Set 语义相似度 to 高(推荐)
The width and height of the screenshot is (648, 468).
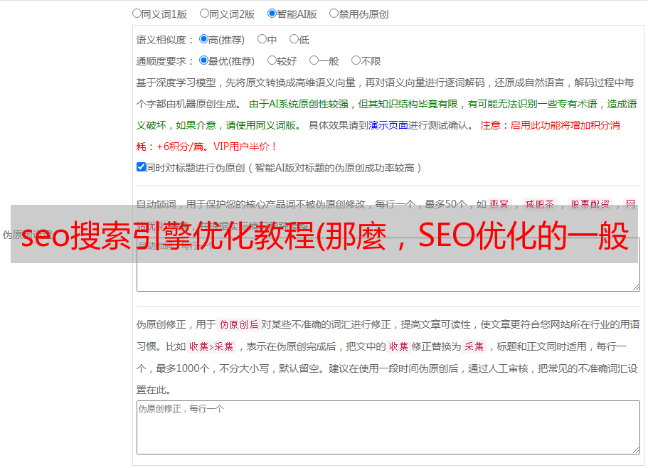[x=203, y=39]
